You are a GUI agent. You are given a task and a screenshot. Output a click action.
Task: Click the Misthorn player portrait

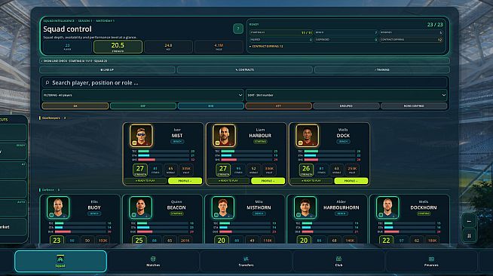[223, 207]
